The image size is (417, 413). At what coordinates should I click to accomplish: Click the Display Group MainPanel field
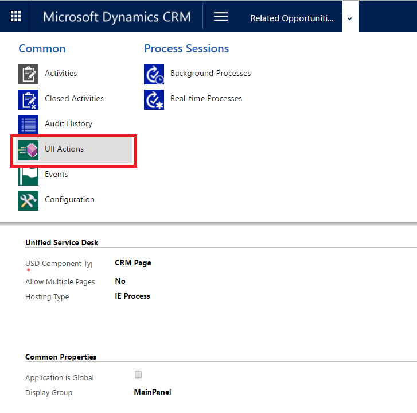(x=152, y=392)
